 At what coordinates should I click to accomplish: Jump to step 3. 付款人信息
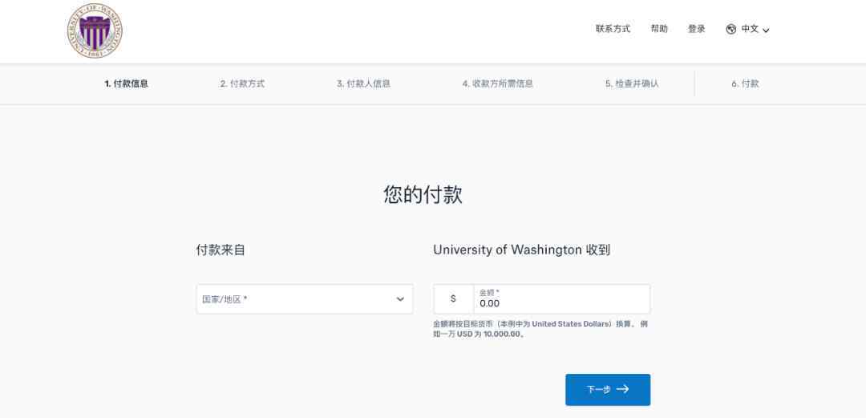pyautogui.click(x=363, y=83)
